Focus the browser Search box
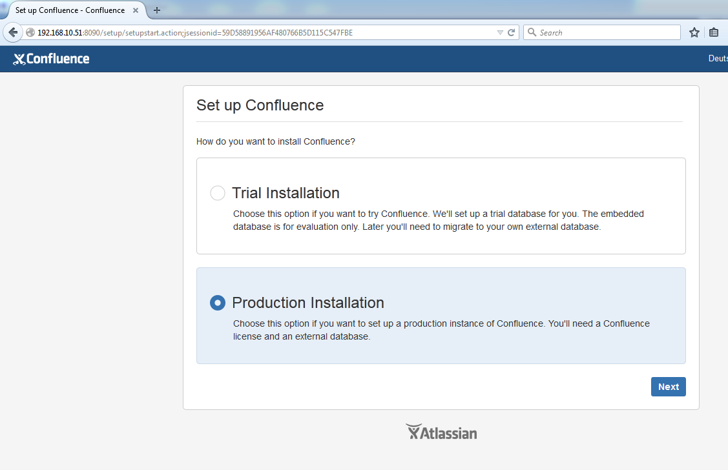Image resolution: width=728 pixels, height=470 pixels. click(x=602, y=32)
